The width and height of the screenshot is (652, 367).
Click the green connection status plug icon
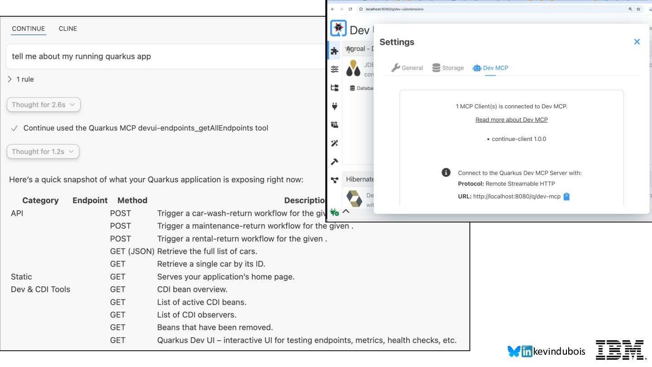[x=335, y=212]
